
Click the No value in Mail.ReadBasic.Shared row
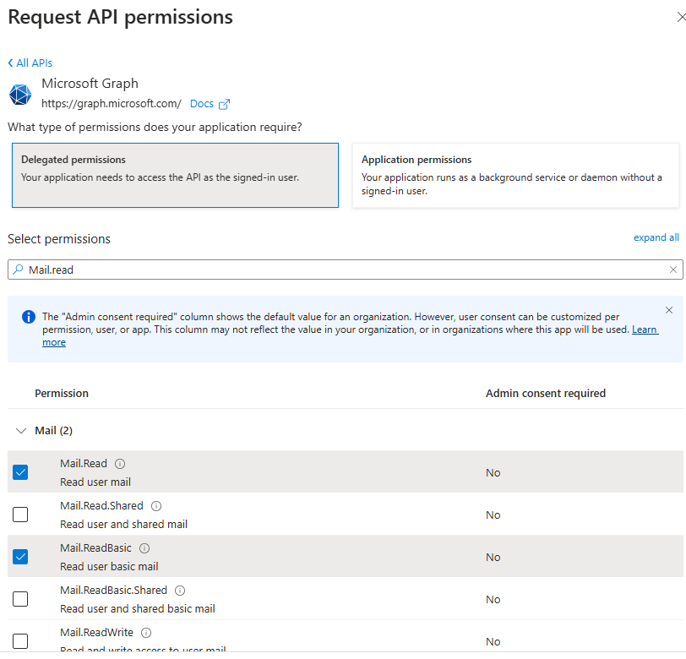coord(493,600)
